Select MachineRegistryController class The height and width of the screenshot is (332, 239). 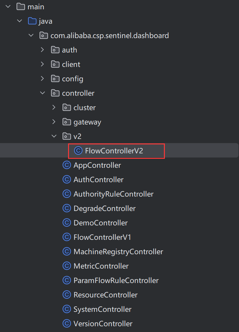[x=118, y=252]
